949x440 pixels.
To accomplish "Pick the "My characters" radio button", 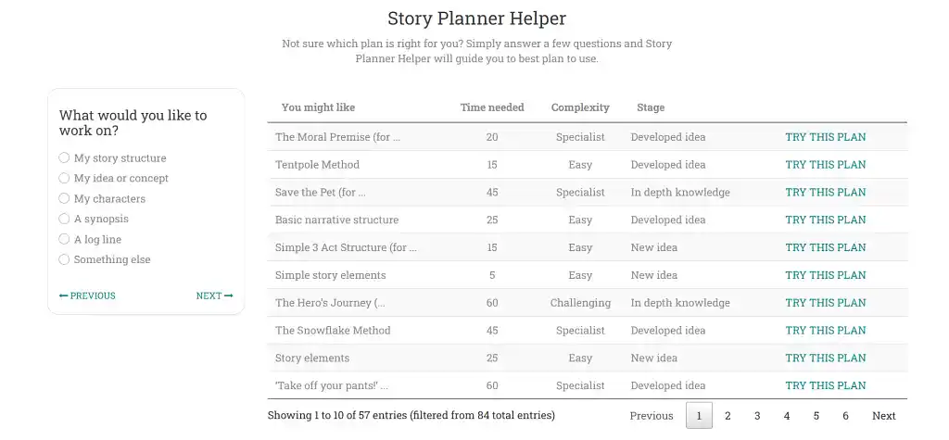I will (x=65, y=199).
